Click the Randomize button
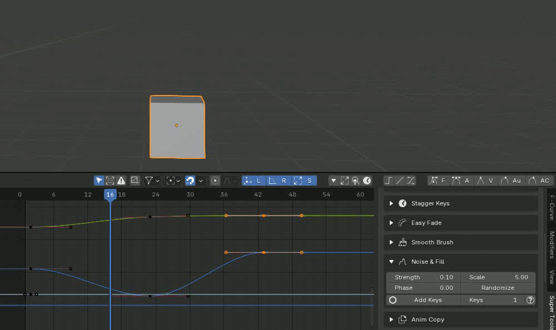Screen dimensions: 556x330 tap(498, 288)
